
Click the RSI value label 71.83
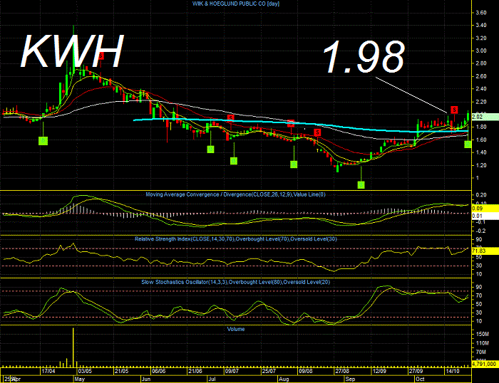(485, 251)
